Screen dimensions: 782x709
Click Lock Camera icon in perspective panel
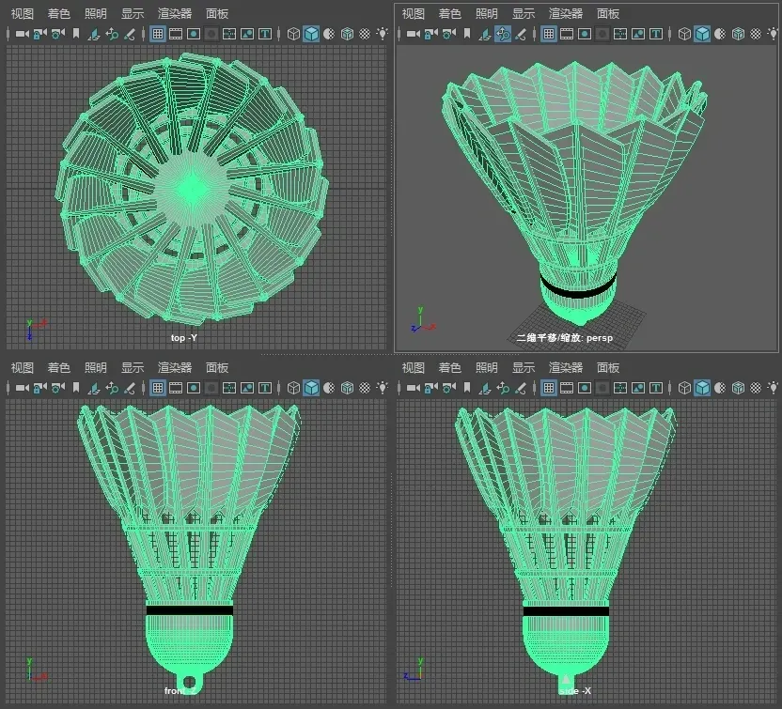[430, 34]
